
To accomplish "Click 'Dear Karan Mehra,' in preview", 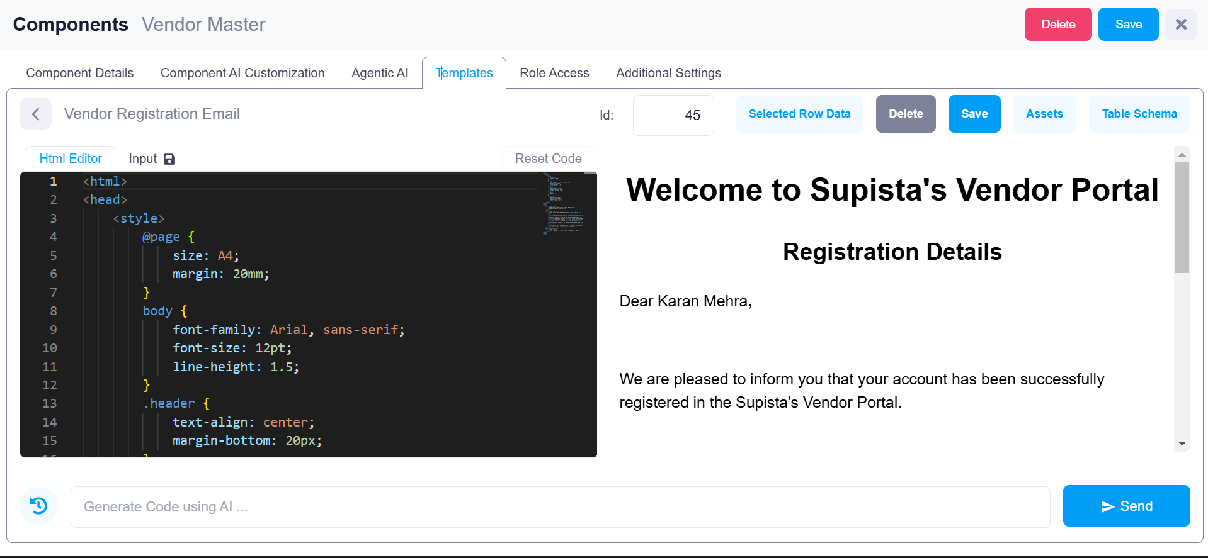I will pyautogui.click(x=685, y=301).
